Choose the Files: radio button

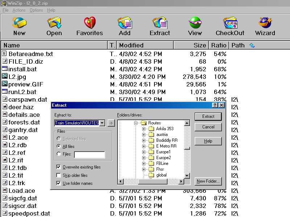tap(59, 154)
